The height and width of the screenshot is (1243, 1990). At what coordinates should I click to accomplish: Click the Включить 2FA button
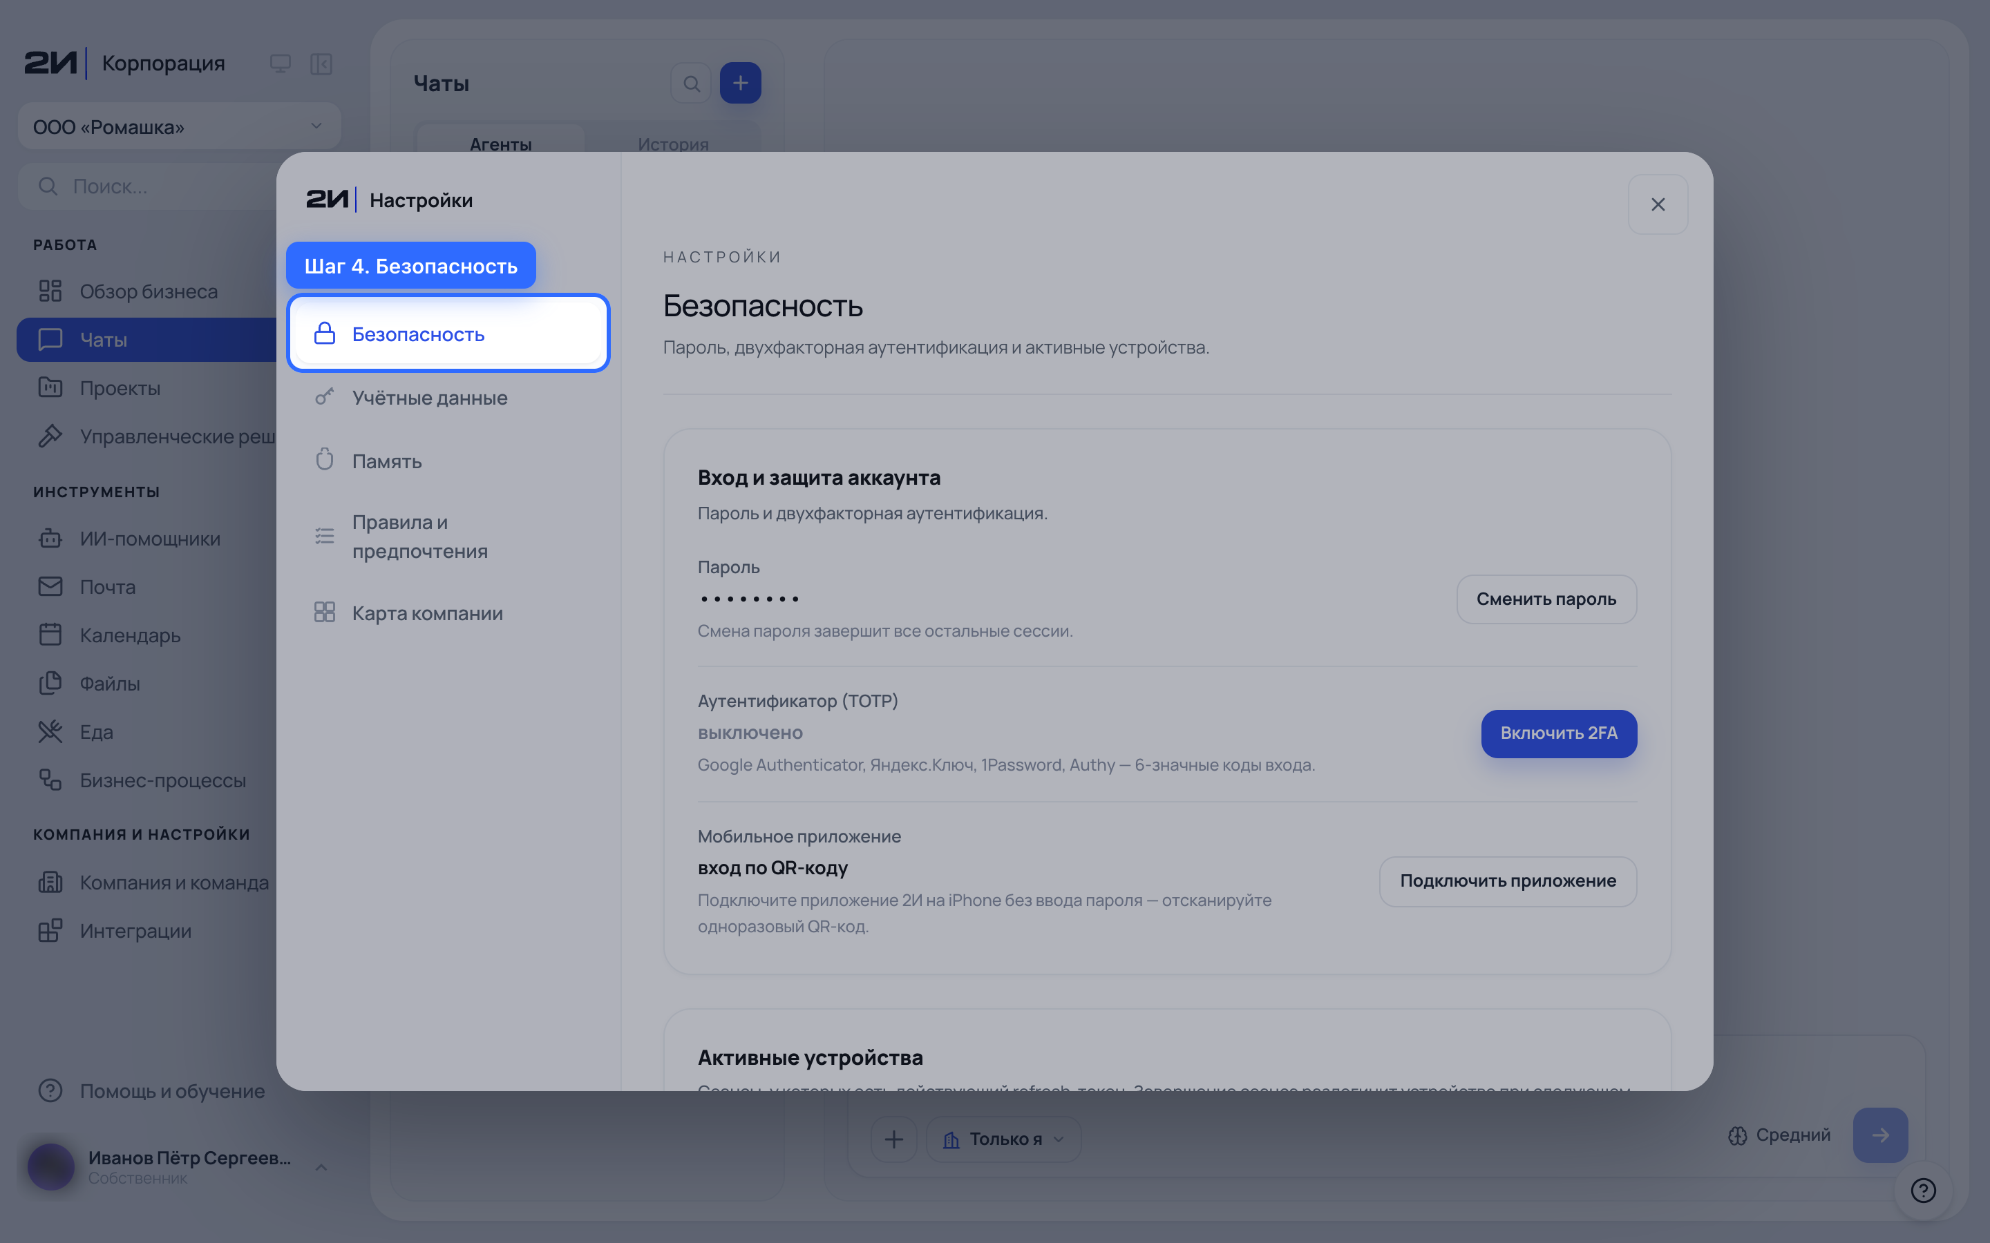(x=1558, y=733)
